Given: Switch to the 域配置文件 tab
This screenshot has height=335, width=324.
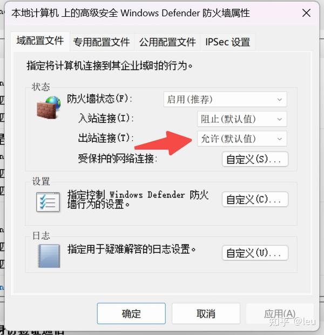Looking at the screenshot, I should (40, 41).
